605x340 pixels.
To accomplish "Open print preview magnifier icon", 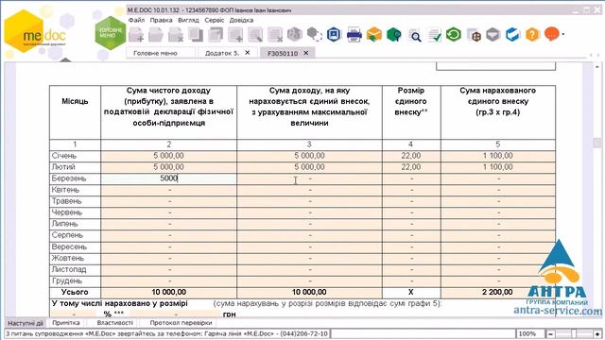I will pos(414,36).
